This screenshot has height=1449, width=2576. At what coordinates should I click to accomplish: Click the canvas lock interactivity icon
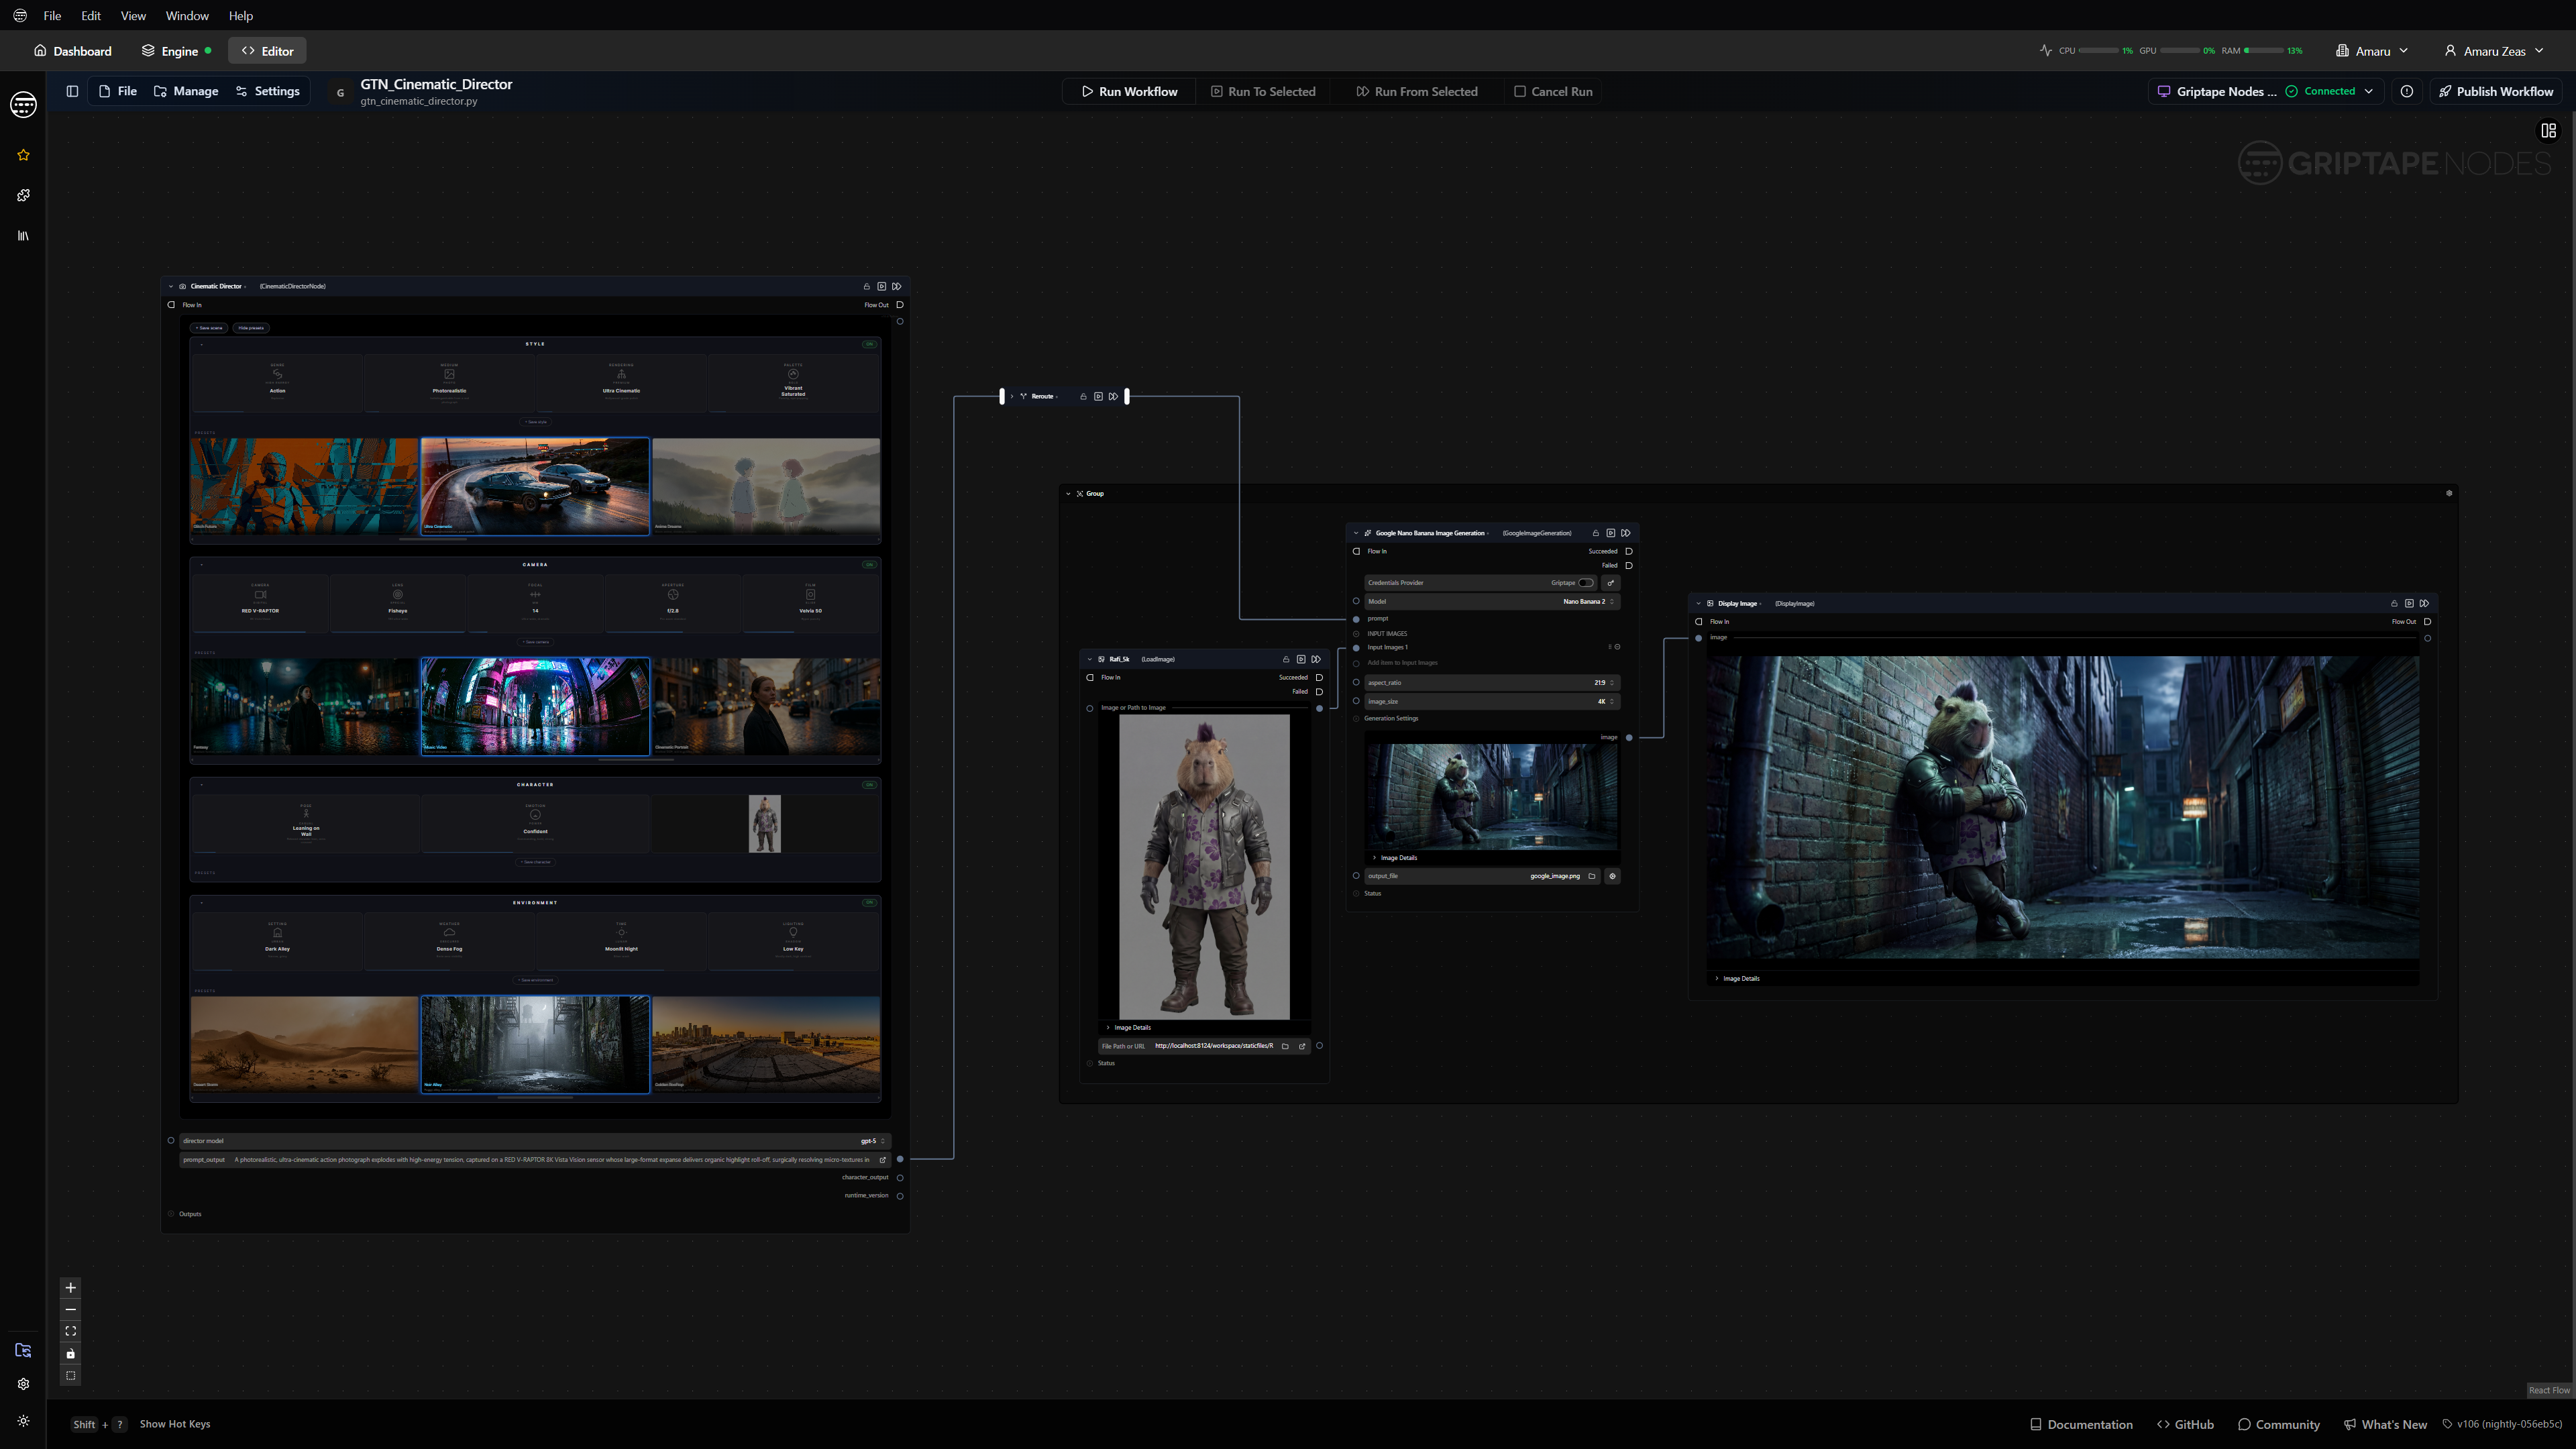[x=70, y=1354]
